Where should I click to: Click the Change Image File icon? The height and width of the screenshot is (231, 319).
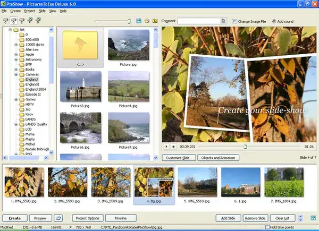[234, 21]
